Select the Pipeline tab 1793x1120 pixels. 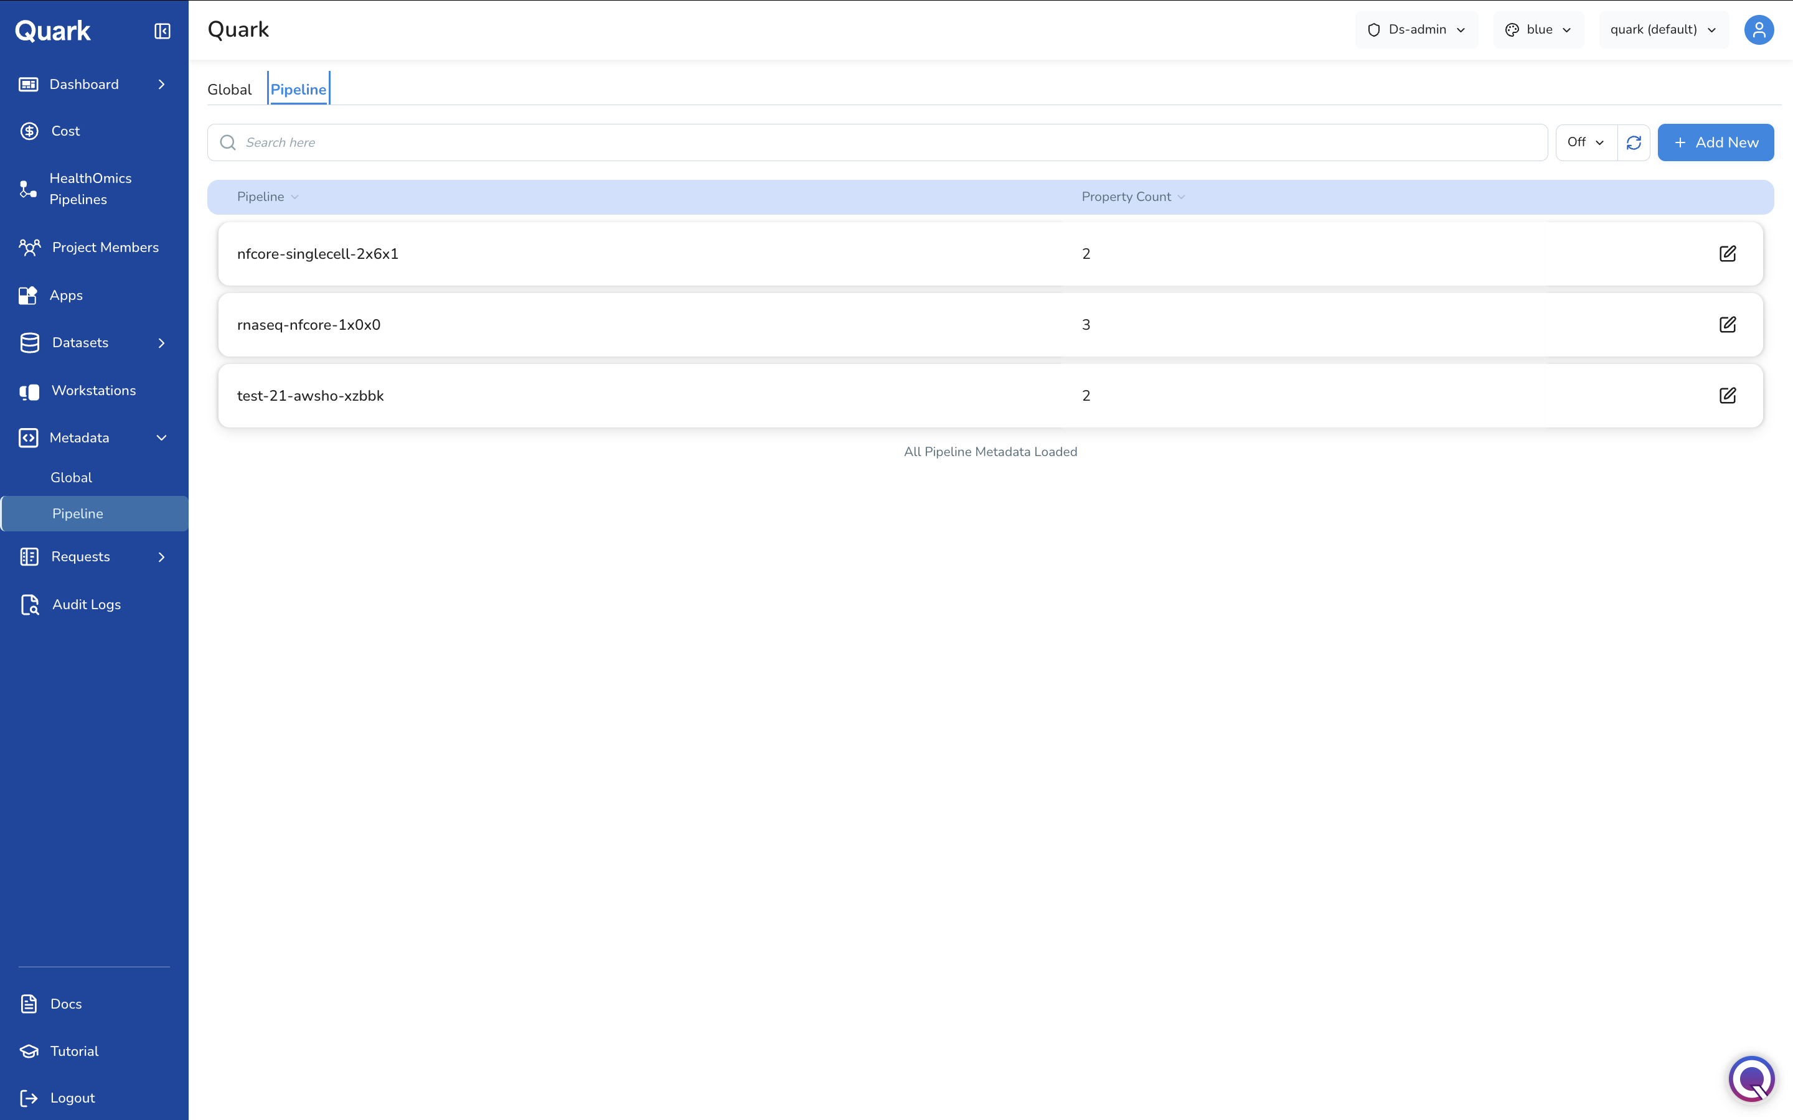[299, 90]
